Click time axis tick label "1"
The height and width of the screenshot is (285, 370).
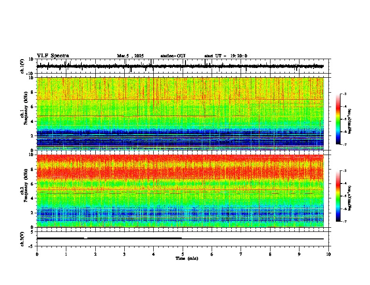pyautogui.click(x=66, y=254)
